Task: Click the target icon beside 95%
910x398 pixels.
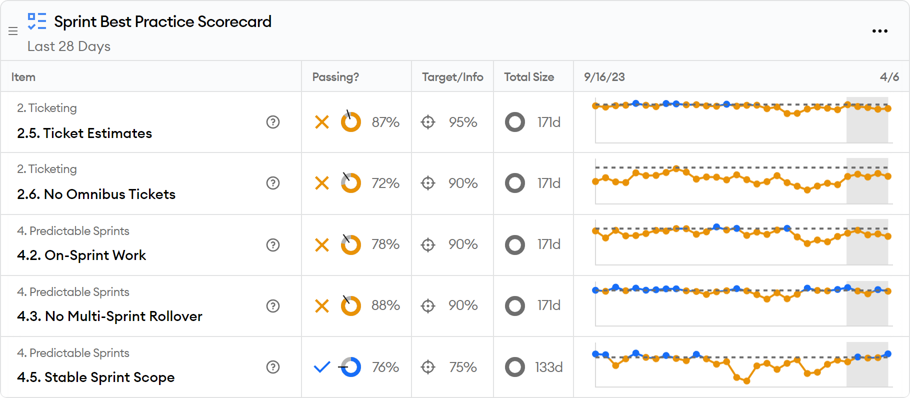Action: tap(428, 122)
